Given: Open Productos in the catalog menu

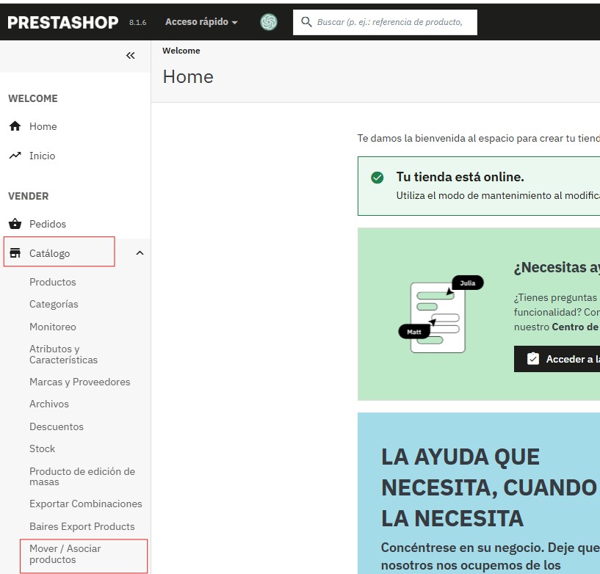Looking at the screenshot, I should [x=53, y=282].
